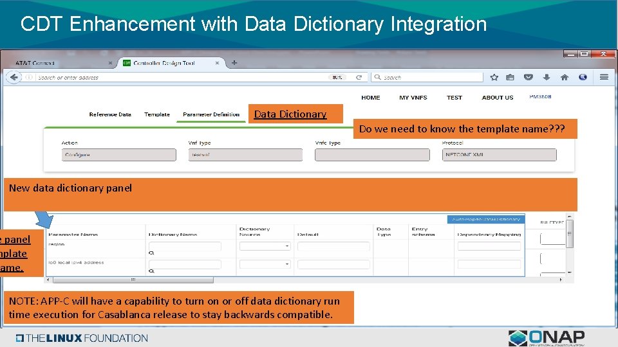618x347 pixels.
Task: Click the vertical scrollbar down arrow
Action: coord(570,272)
